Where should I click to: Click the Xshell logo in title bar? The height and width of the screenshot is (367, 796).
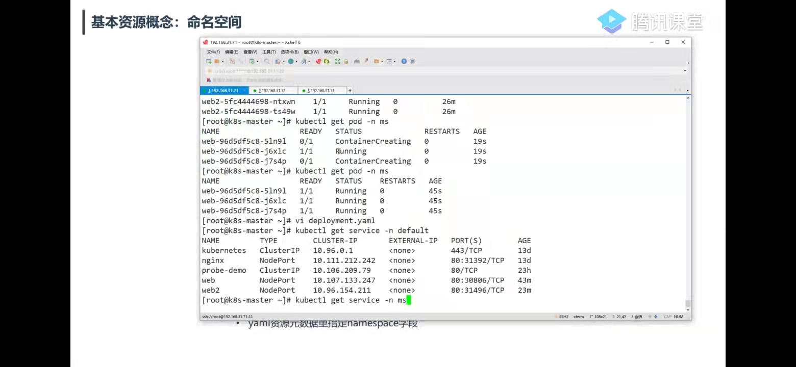coord(206,42)
